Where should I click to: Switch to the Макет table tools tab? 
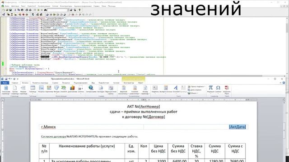(140, 83)
